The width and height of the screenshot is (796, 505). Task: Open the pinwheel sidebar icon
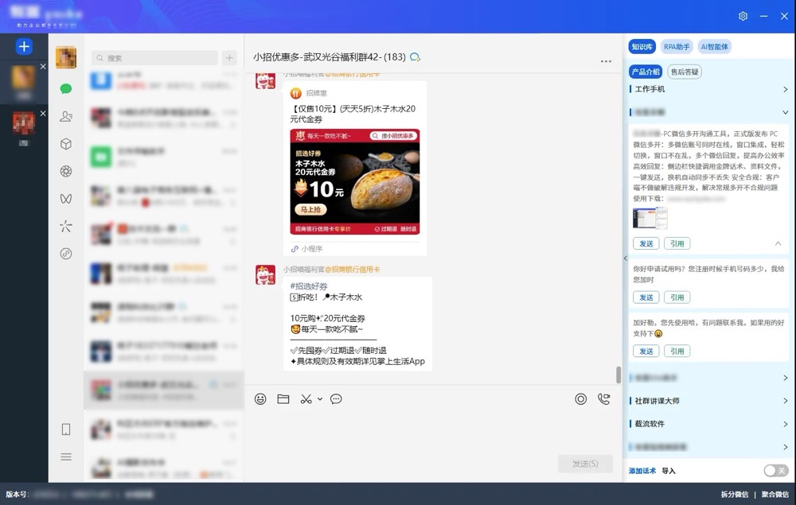66,226
